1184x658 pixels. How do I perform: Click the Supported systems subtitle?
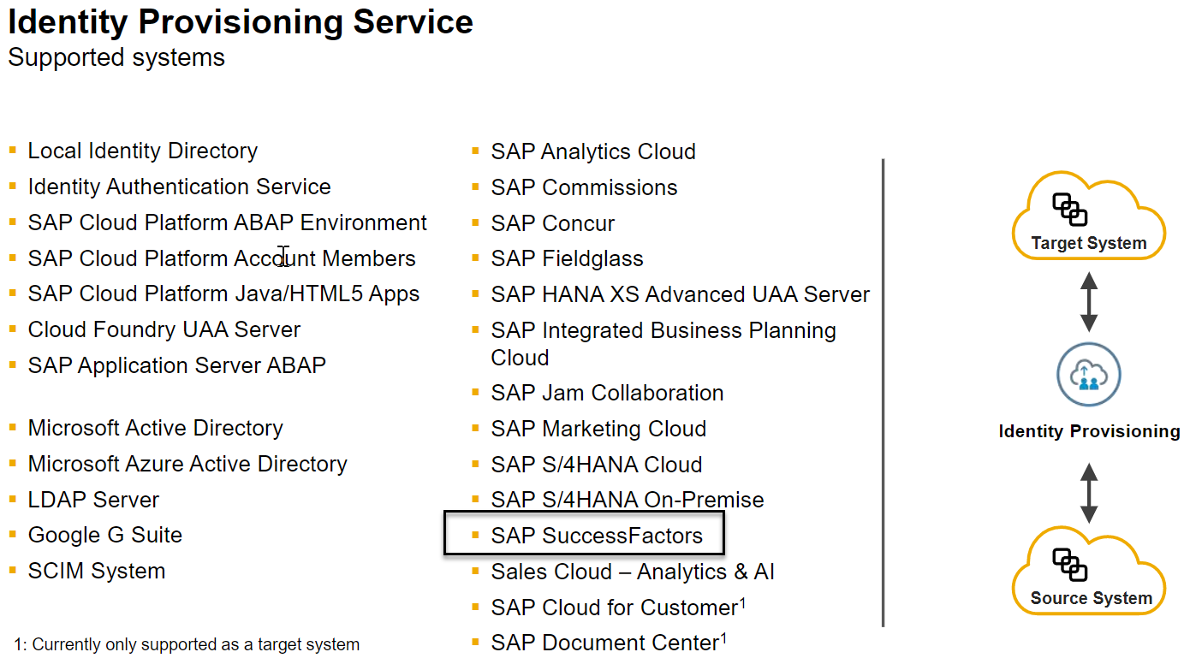(x=116, y=57)
